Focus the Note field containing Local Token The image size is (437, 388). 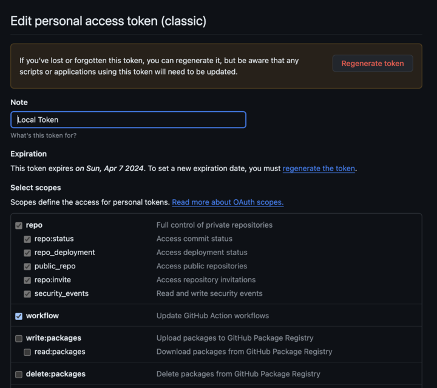tap(128, 120)
